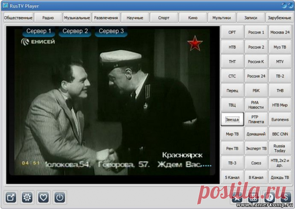295x209 pixels.
Task: Open the Кино category tab
Action: point(193,18)
